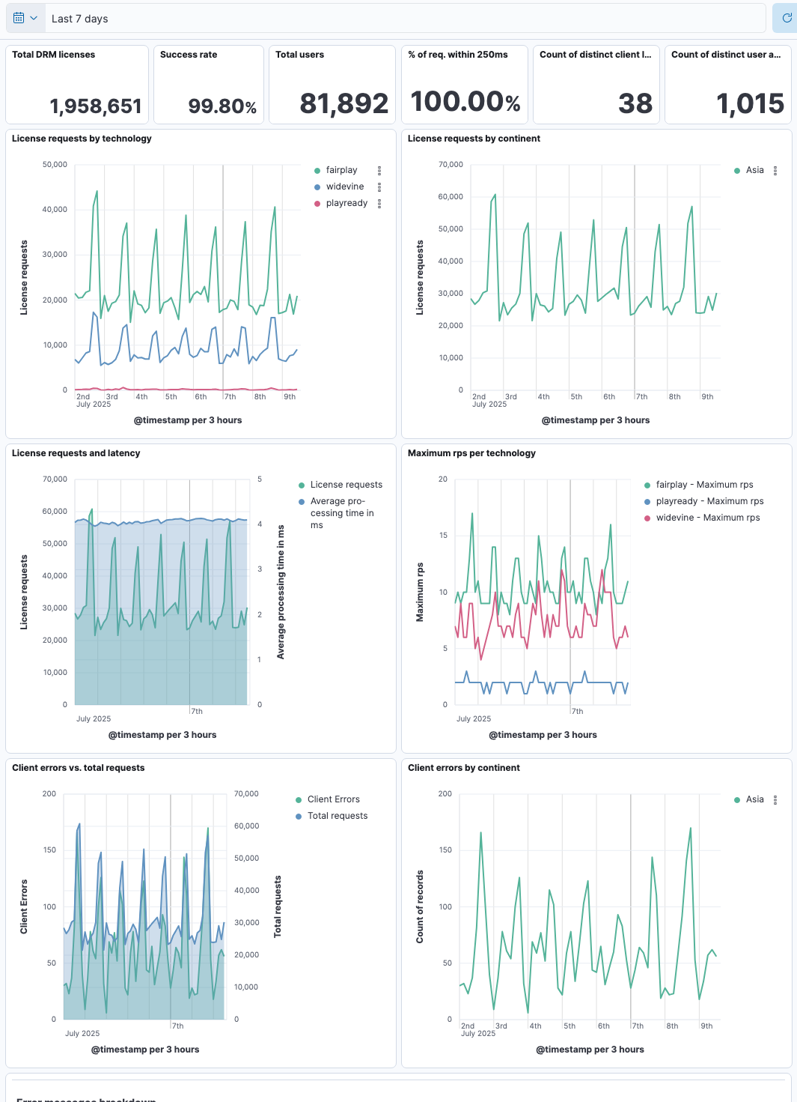Toggle 'Total requests' legend series
Screen dimensions: 797x1102
337,816
